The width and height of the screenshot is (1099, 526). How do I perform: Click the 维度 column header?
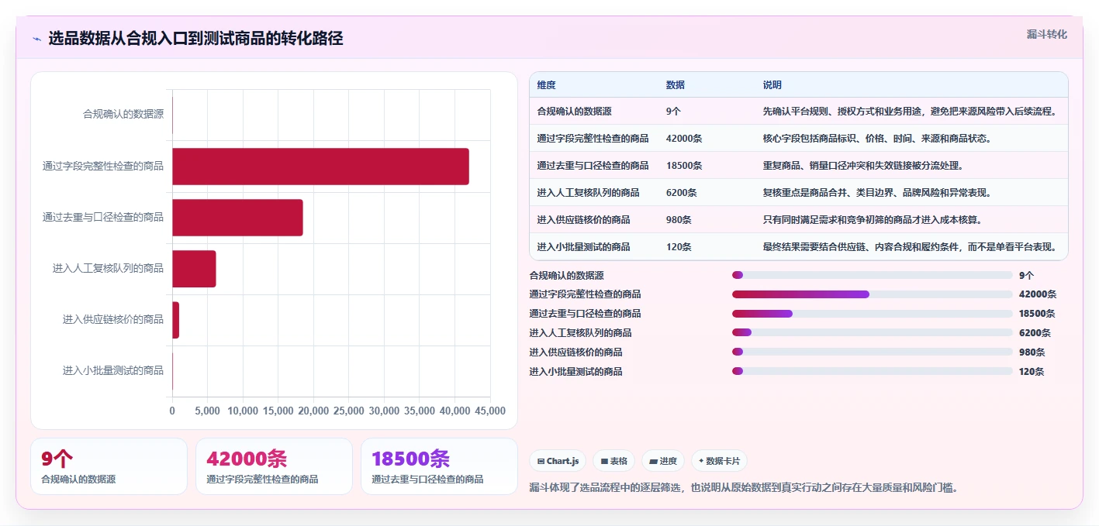[x=546, y=85]
